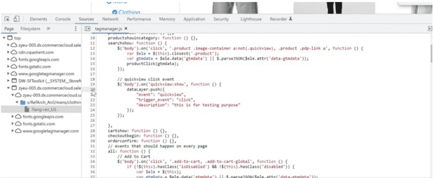Screen dimensions: 433x178
Task: Select the Page navigator tab
Action: (9, 28)
